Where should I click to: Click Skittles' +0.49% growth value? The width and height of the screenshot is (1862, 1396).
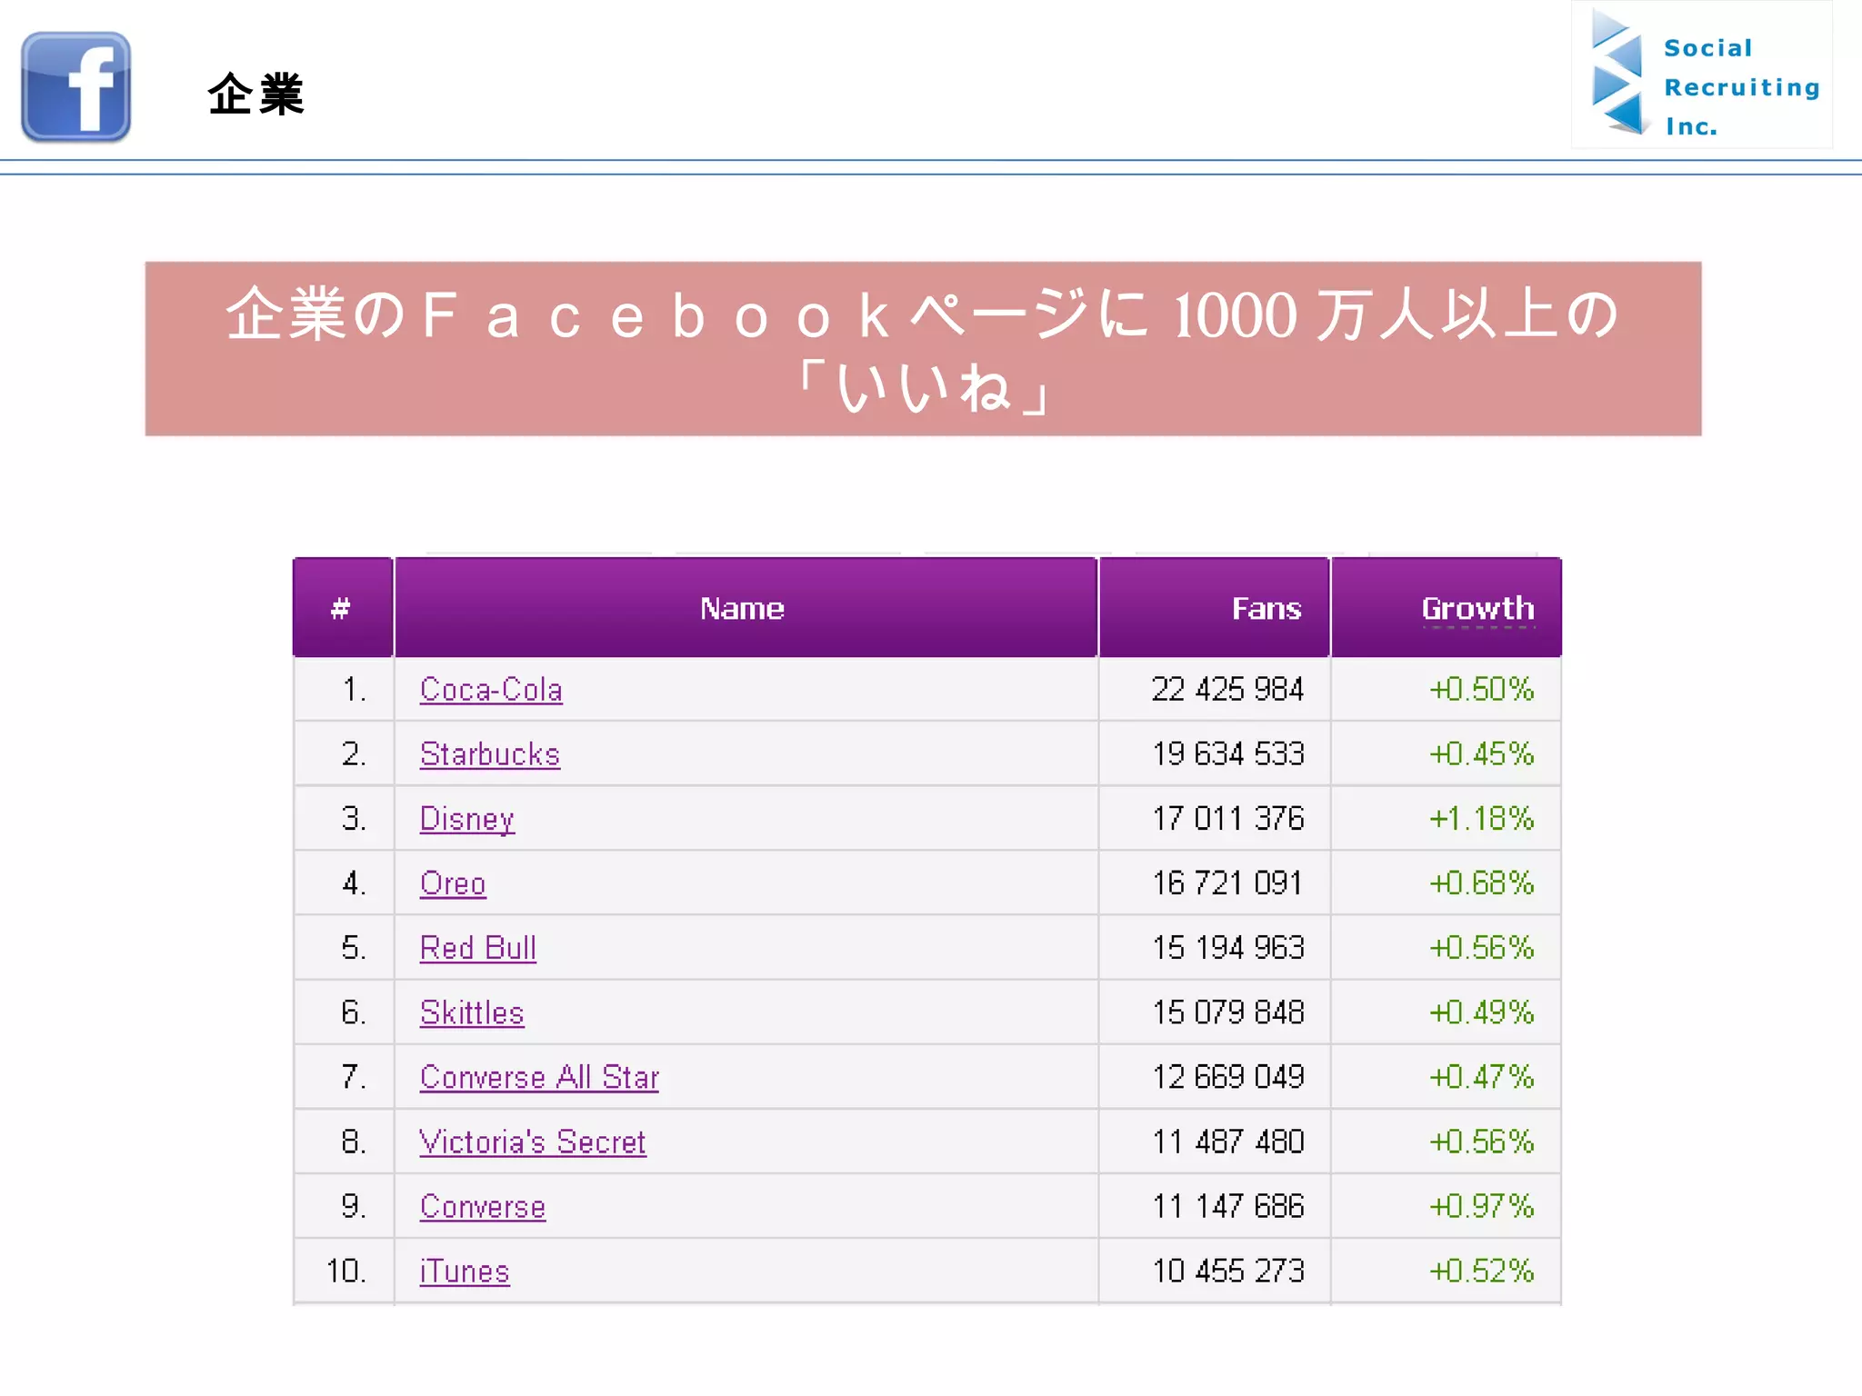click(1481, 1012)
